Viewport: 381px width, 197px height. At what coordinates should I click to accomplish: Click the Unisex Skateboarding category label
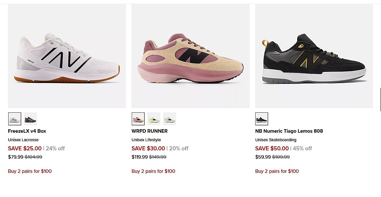point(276,140)
